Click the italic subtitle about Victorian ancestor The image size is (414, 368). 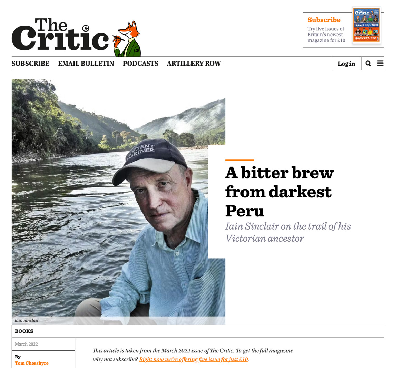tap(288, 232)
